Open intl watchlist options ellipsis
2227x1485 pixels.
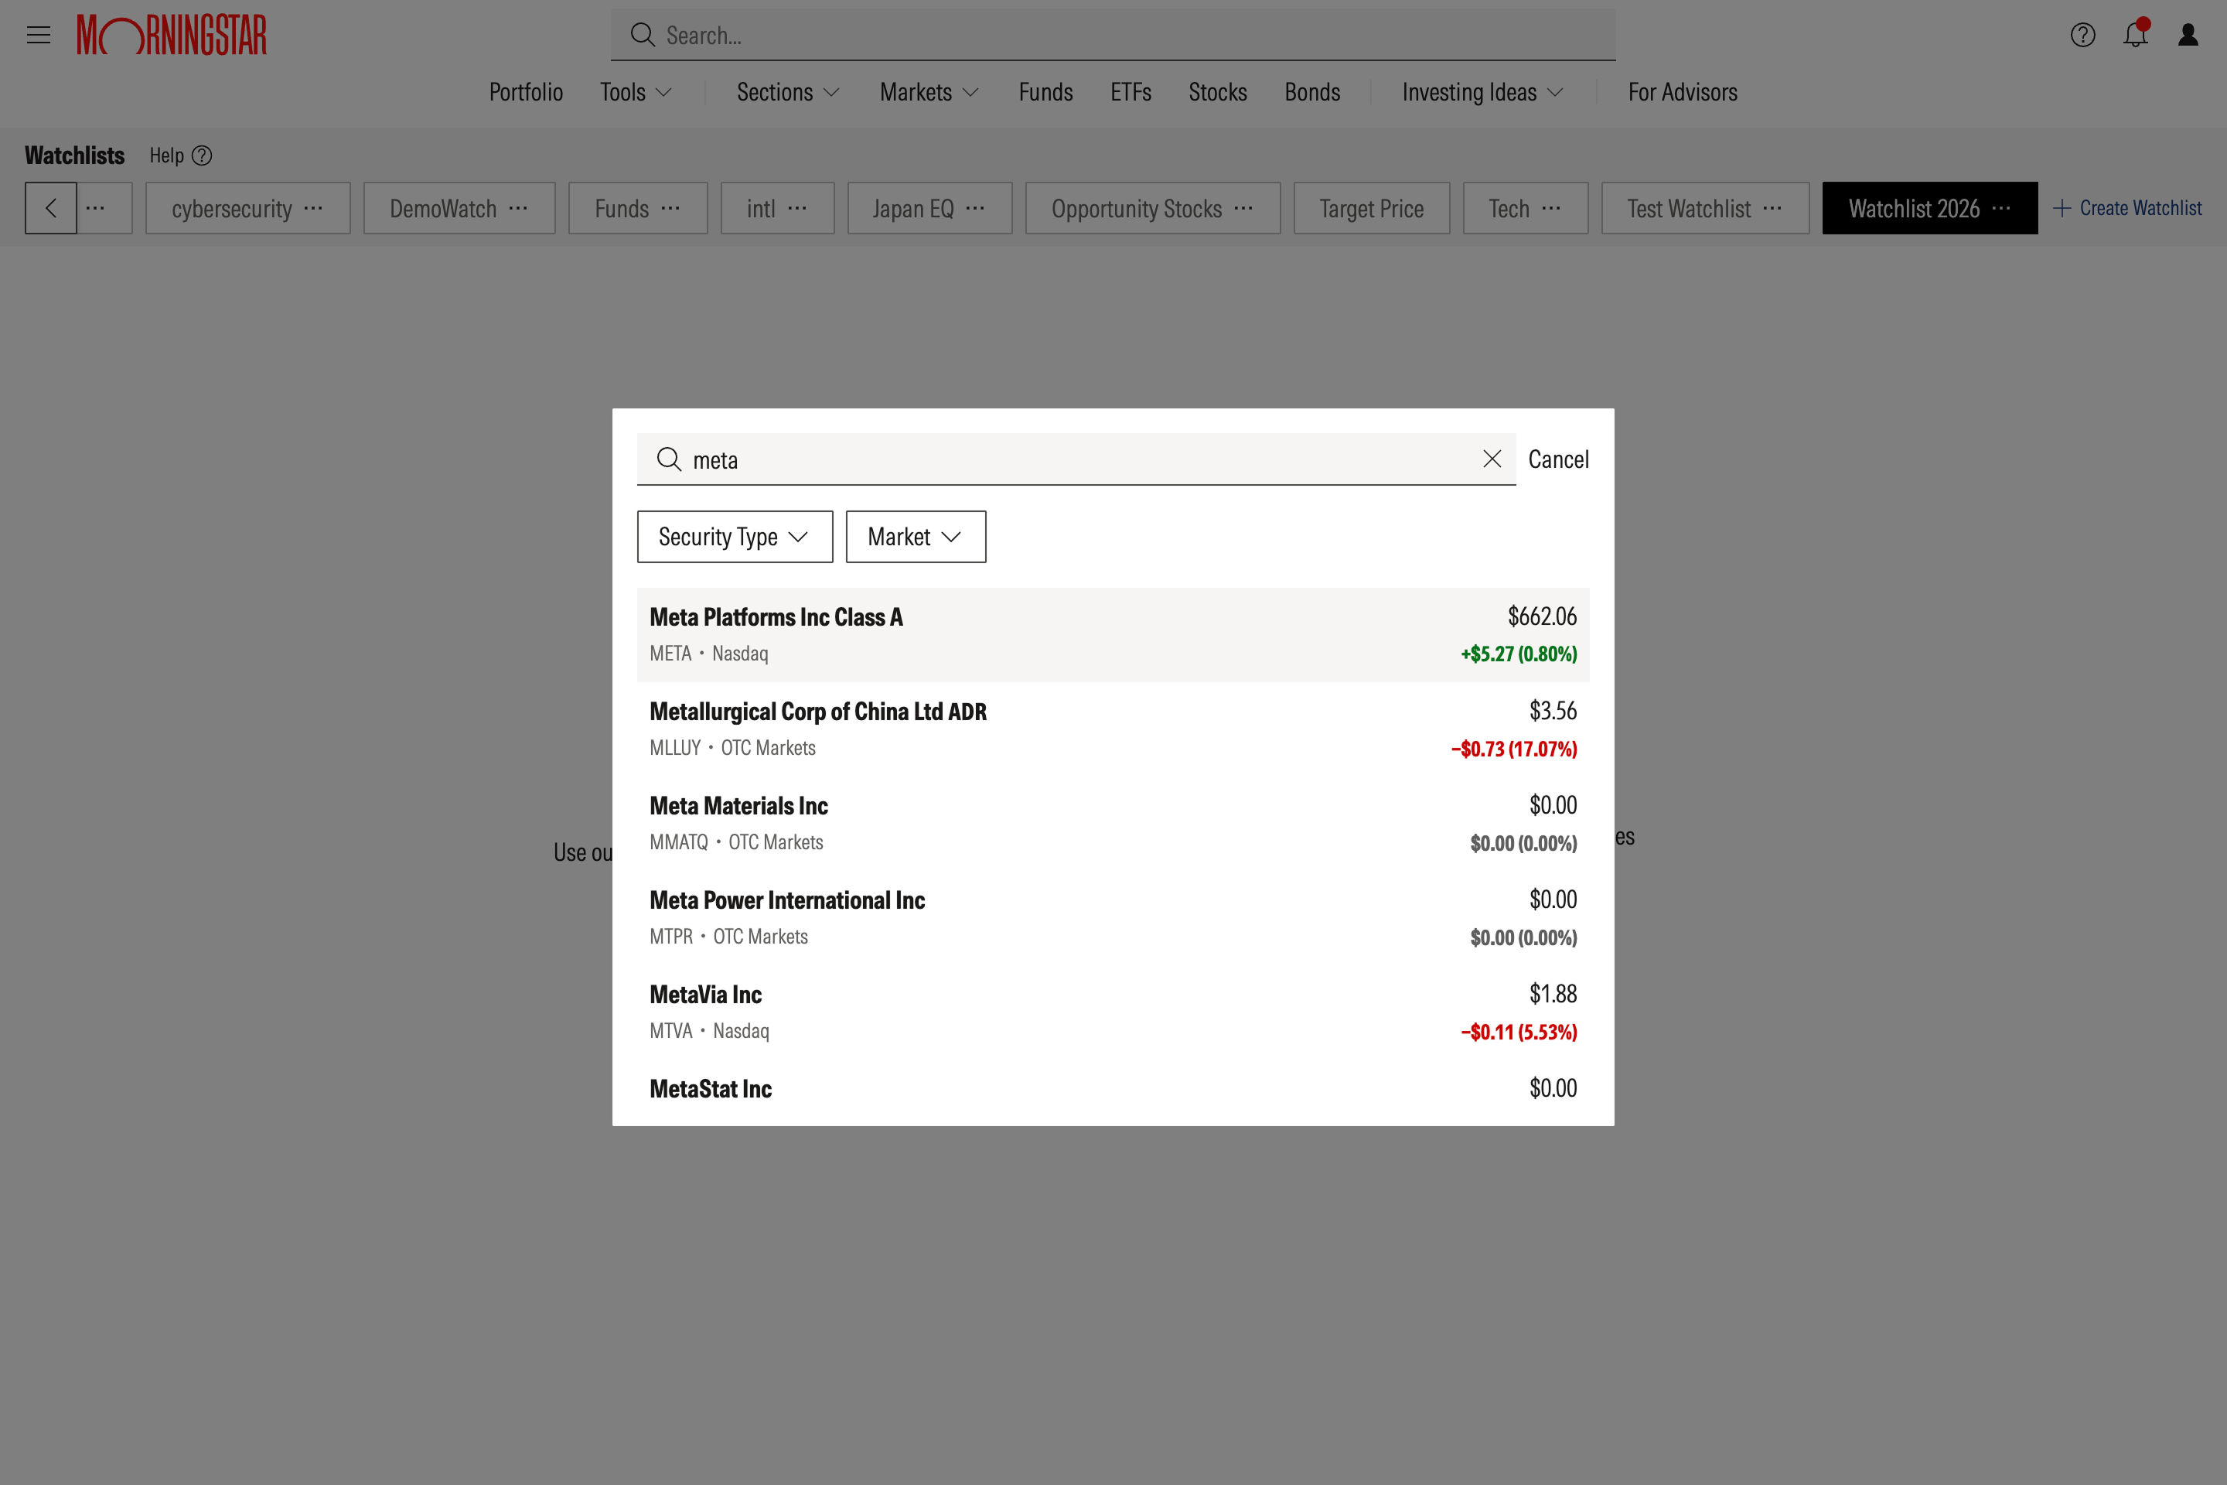coord(797,208)
